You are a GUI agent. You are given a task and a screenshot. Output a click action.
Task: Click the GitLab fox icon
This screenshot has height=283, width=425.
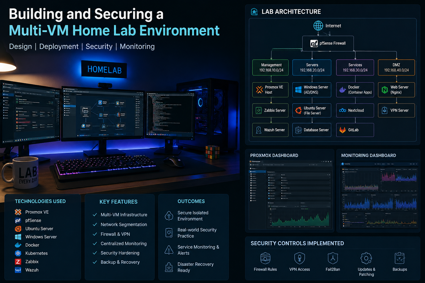343,130
